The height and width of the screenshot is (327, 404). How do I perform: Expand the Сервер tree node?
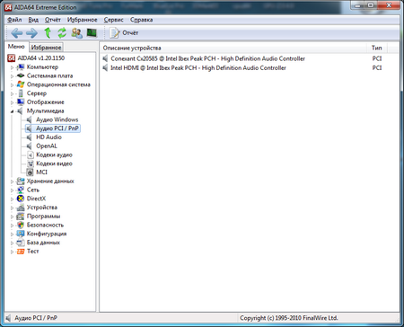(x=12, y=94)
